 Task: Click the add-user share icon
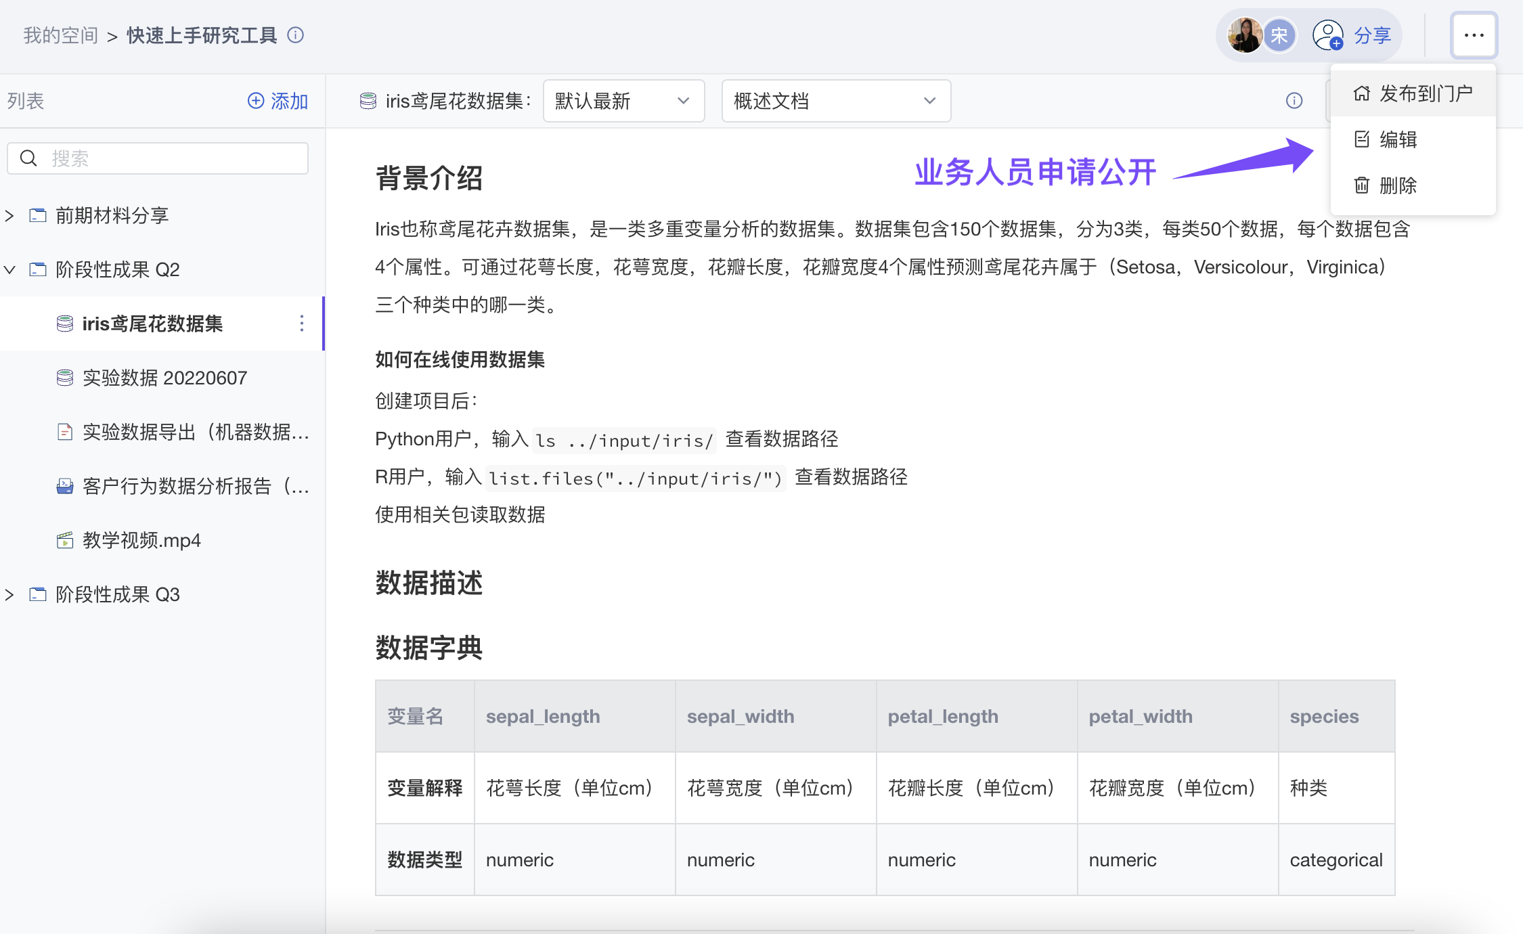tap(1327, 35)
